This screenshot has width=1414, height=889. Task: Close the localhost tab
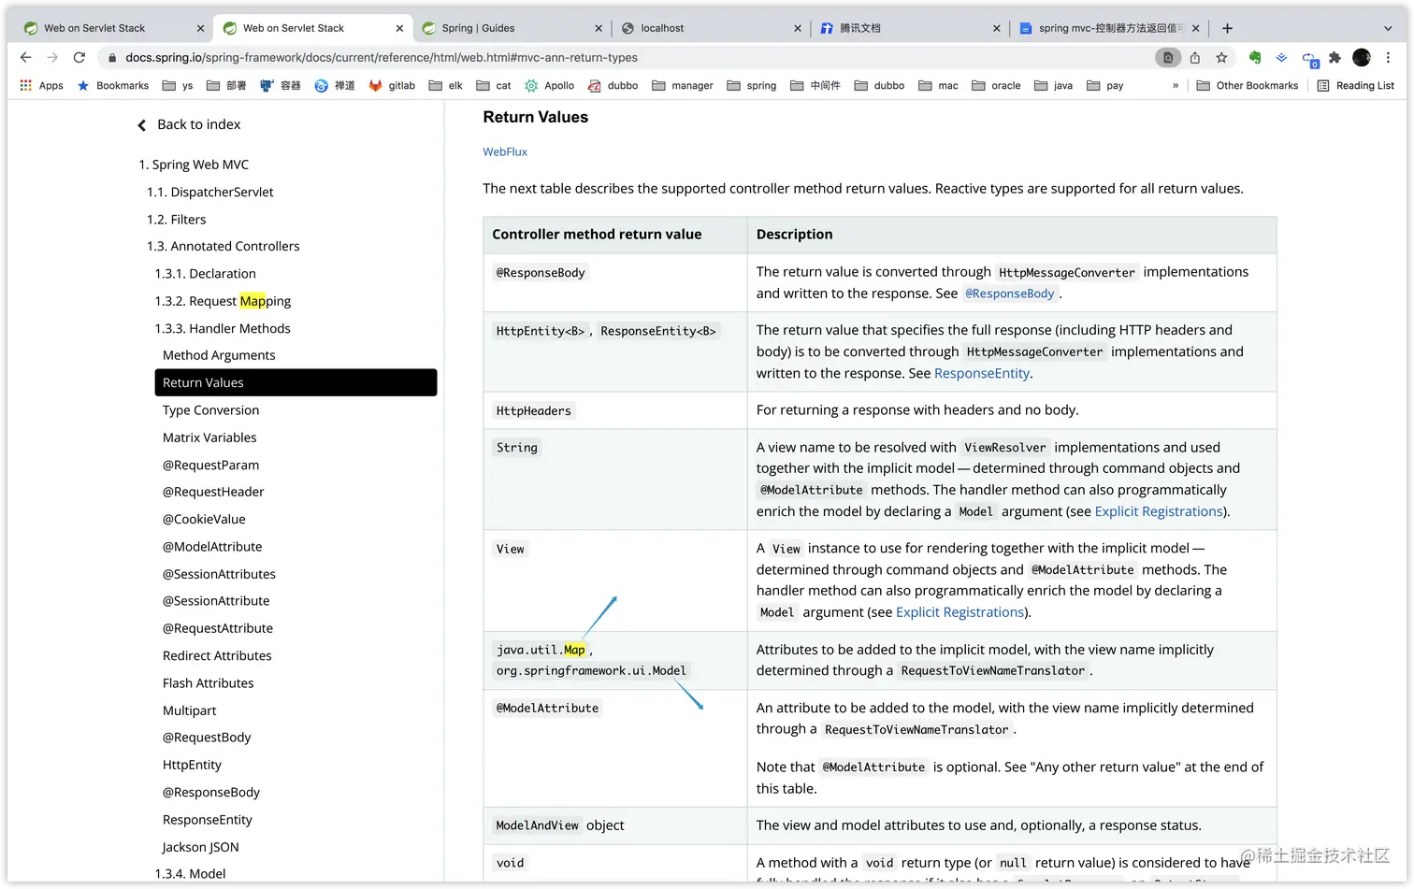[798, 28]
